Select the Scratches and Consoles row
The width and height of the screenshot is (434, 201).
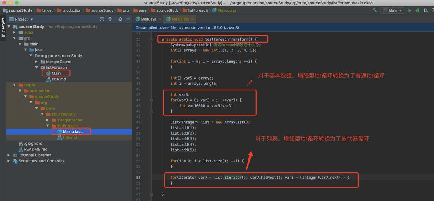pos(41,161)
